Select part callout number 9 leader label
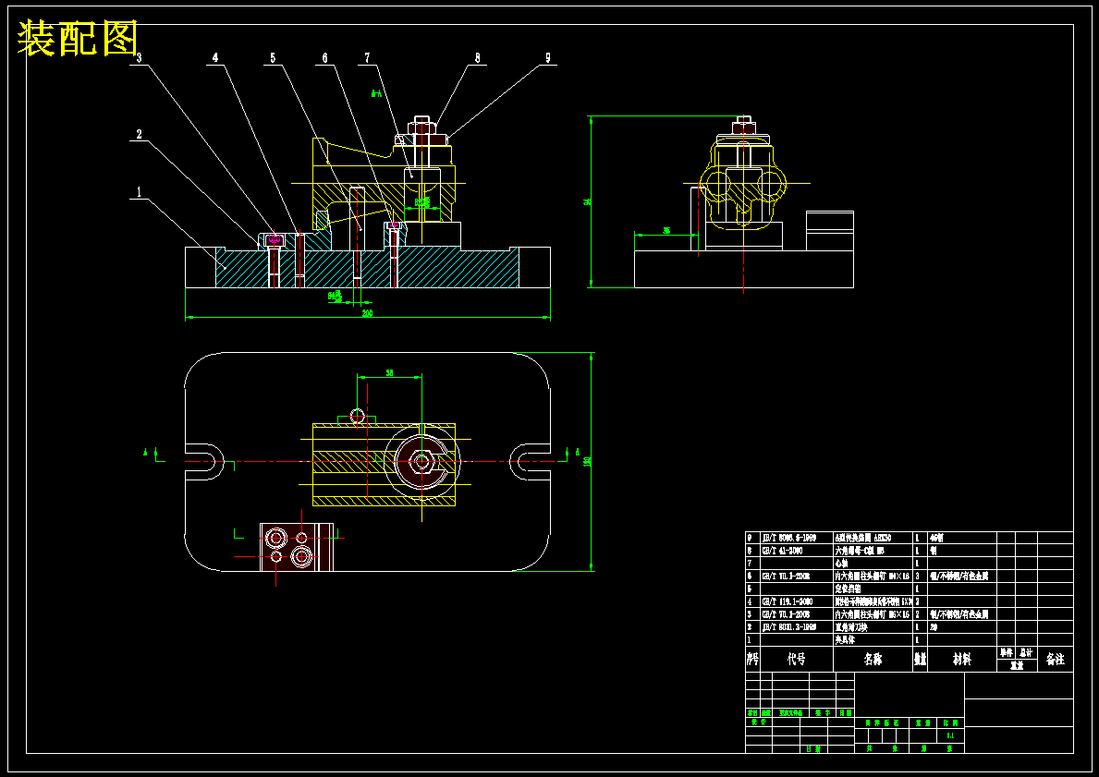Image resolution: width=1099 pixels, height=777 pixels. coord(548,58)
